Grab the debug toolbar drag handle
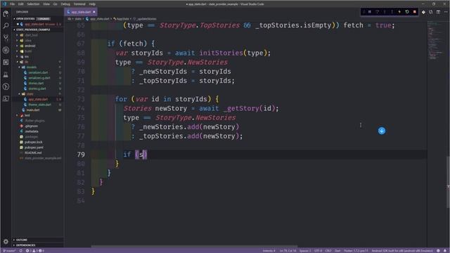 364,12
